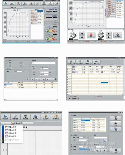Click 打开测试方法 open-method icon in method editor
The width and height of the screenshot is (125, 155).
click(x=71, y=62)
